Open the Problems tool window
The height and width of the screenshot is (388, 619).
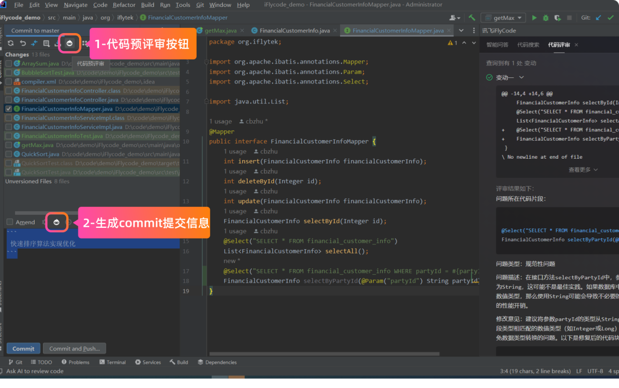(x=75, y=362)
